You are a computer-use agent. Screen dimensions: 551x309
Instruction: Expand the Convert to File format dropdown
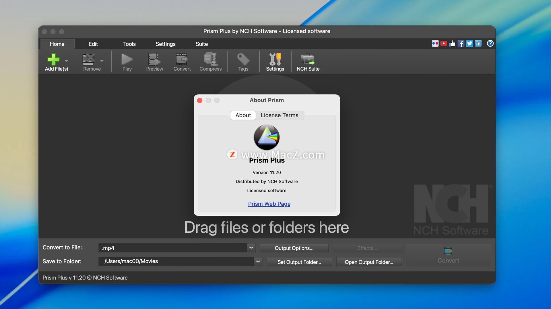[x=251, y=248]
